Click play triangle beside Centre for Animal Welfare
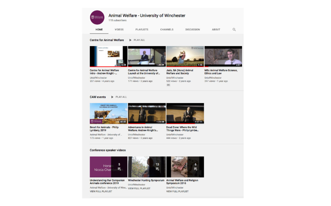331x206 pixels. pos(130,40)
